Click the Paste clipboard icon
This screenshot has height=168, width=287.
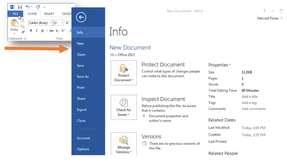click(14, 24)
